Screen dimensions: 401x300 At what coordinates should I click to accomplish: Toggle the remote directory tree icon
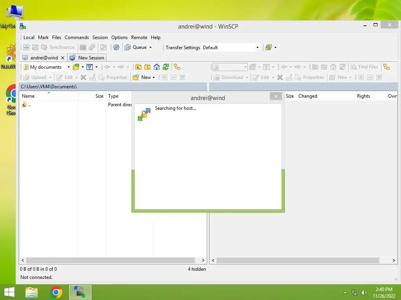coord(387,67)
